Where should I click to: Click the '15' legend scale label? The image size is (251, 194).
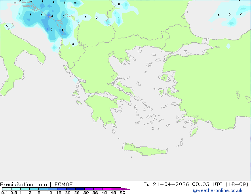(x=59, y=192)
